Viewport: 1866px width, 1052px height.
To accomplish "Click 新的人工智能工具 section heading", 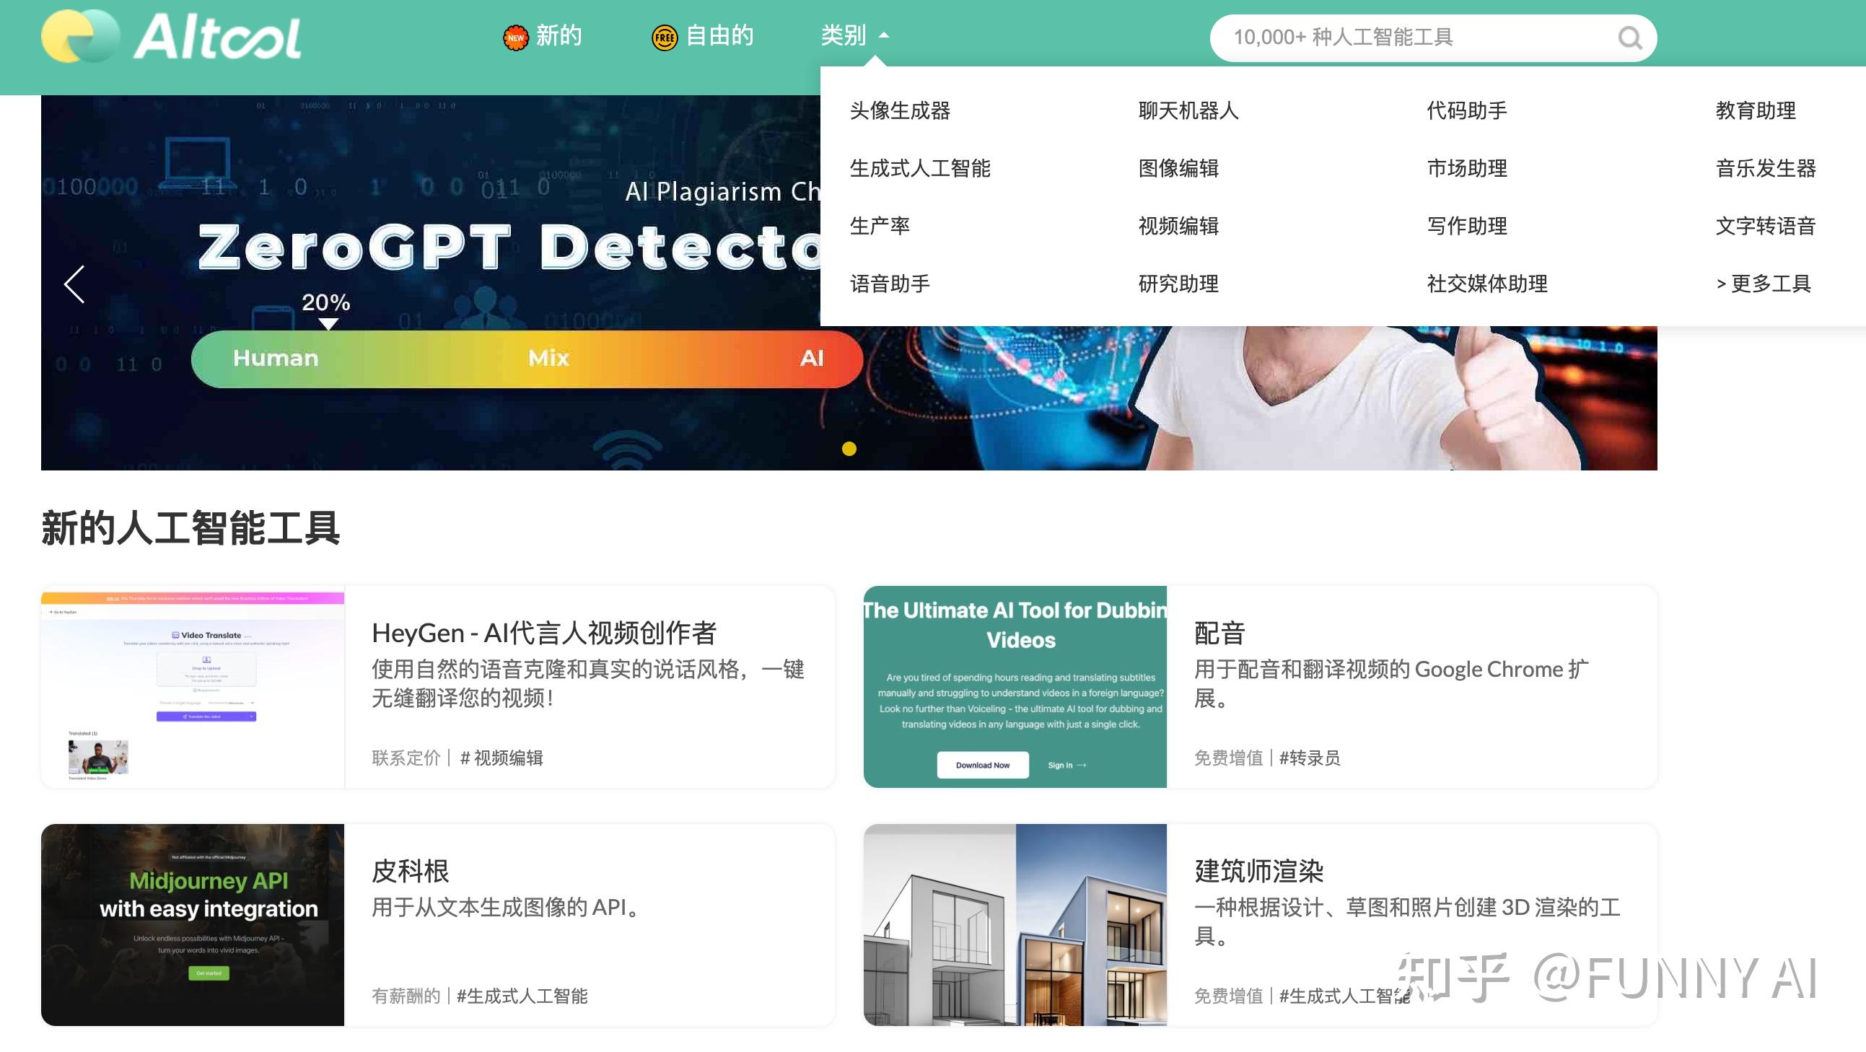I will (190, 528).
